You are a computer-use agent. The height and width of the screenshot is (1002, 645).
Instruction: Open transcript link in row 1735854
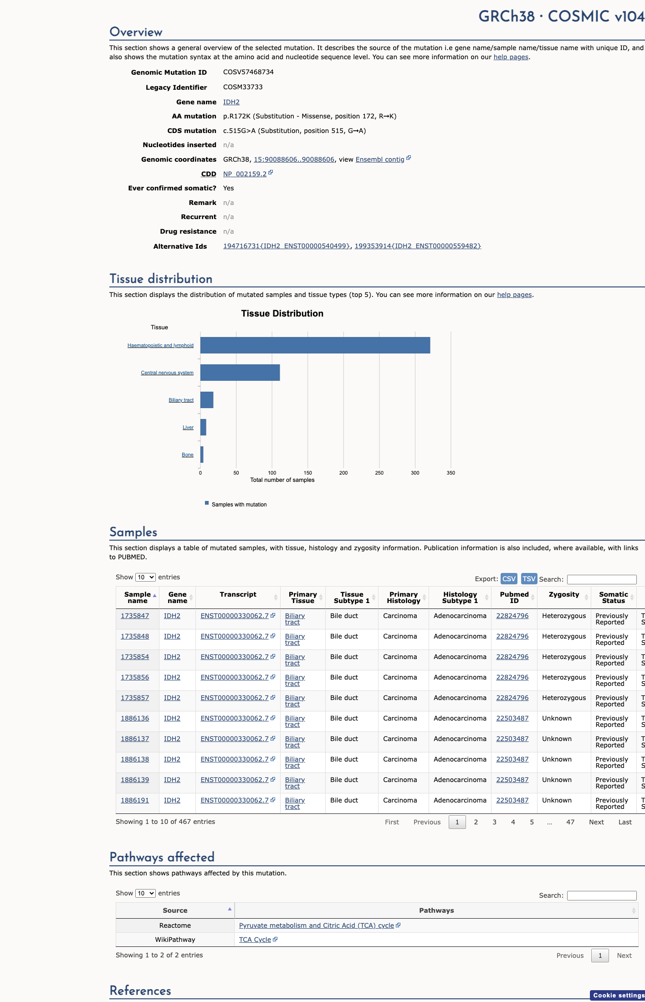click(x=235, y=657)
